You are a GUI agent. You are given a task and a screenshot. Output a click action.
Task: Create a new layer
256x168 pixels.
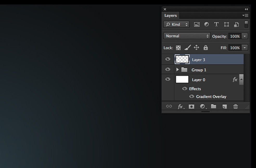click(225, 106)
